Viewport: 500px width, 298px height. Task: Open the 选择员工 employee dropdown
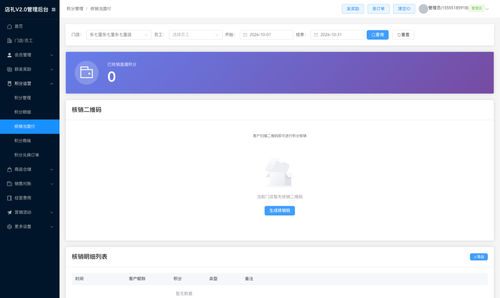pyautogui.click(x=195, y=35)
